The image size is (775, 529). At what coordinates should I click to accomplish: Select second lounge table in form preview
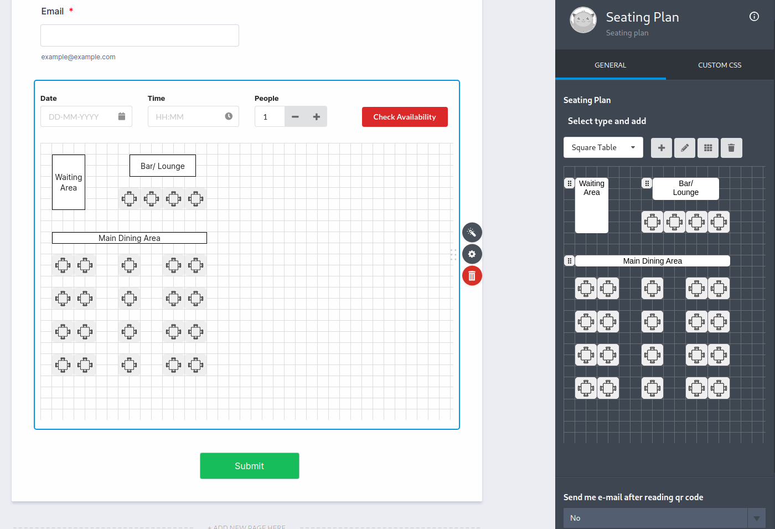pos(152,199)
